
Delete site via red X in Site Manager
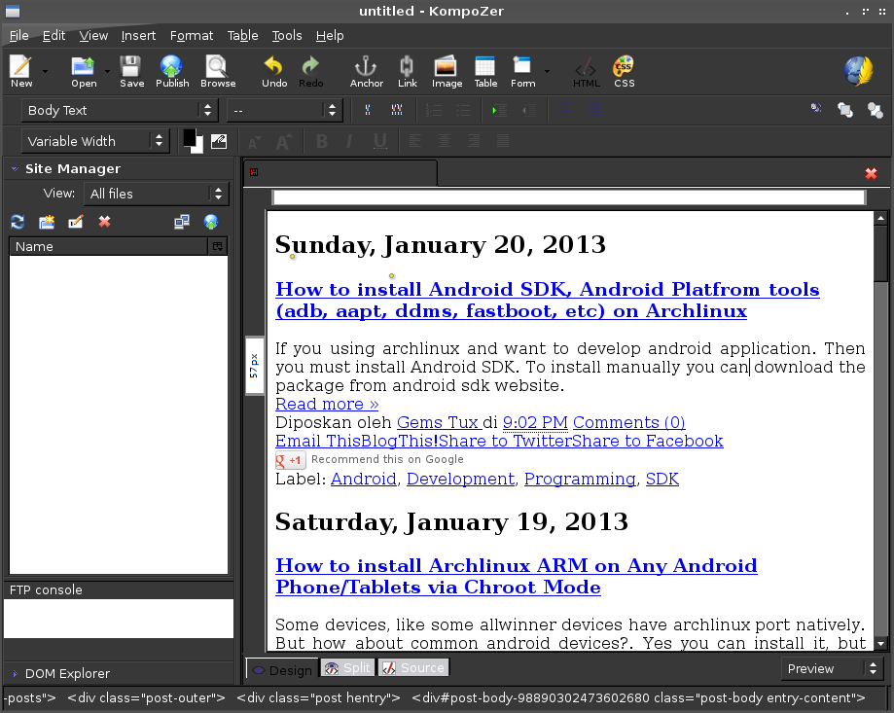[x=104, y=222]
